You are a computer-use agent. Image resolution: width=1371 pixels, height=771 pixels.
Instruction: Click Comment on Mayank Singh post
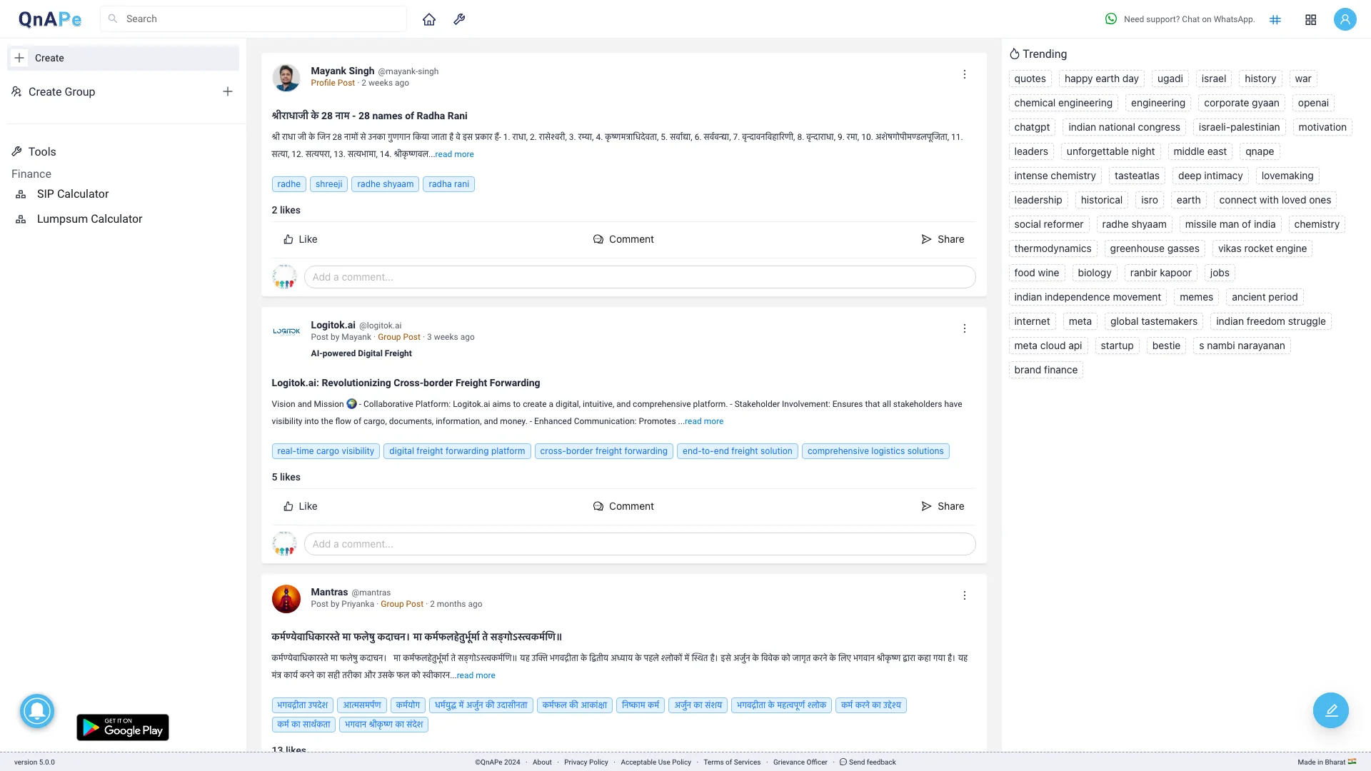tap(623, 239)
